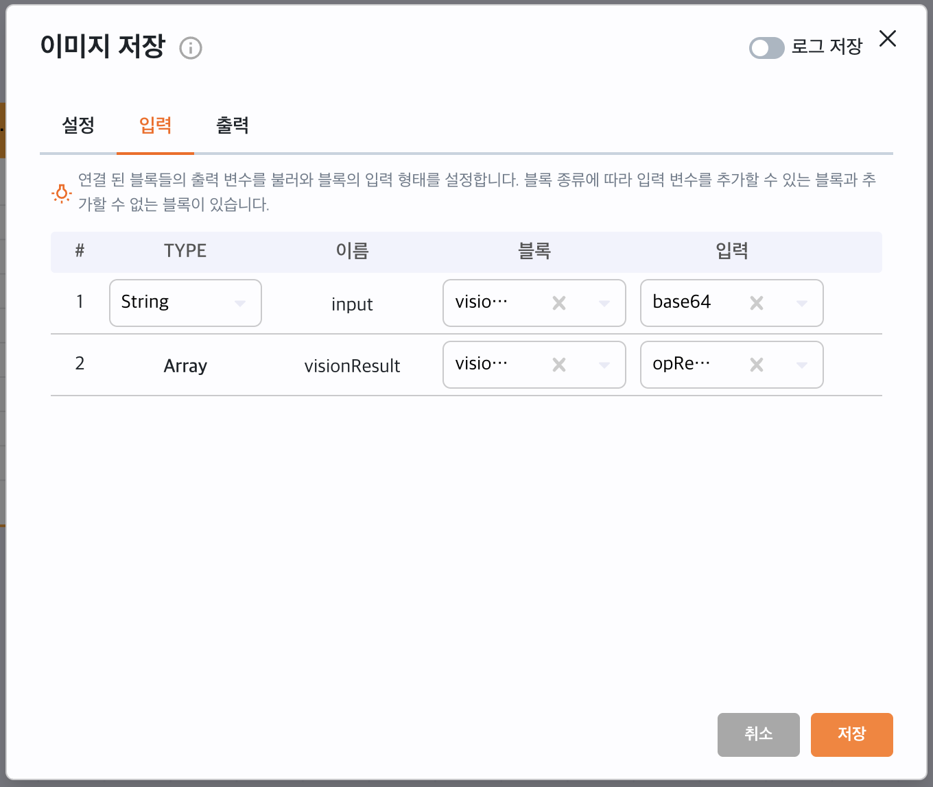Expand block dropdown arrow in row 1
This screenshot has height=787, width=933.
point(604,303)
